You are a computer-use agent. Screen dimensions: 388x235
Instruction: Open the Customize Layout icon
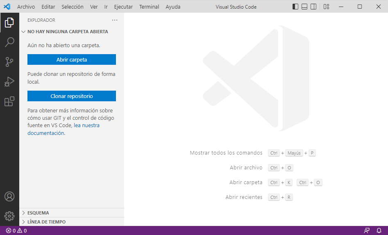[327, 7]
